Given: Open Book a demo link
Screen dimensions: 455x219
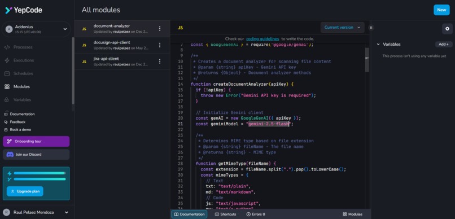Looking at the screenshot, I should (18, 130).
